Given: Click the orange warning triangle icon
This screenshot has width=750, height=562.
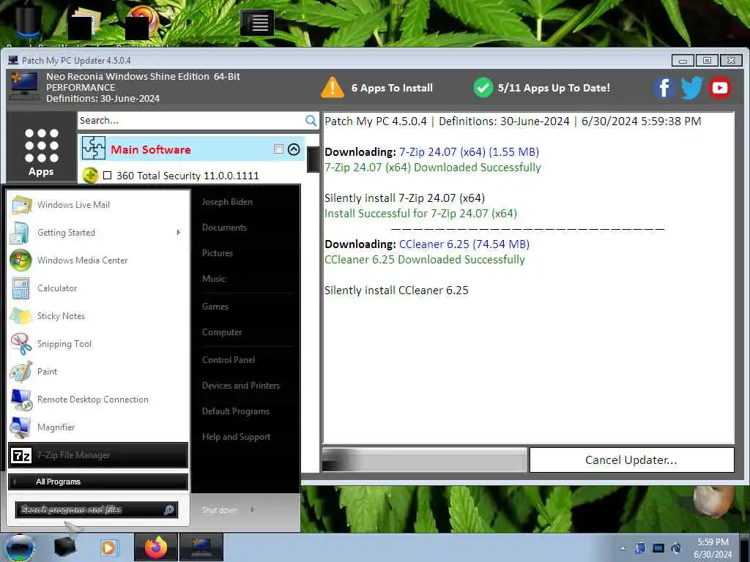Looking at the screenshot, I should point(333,88).
